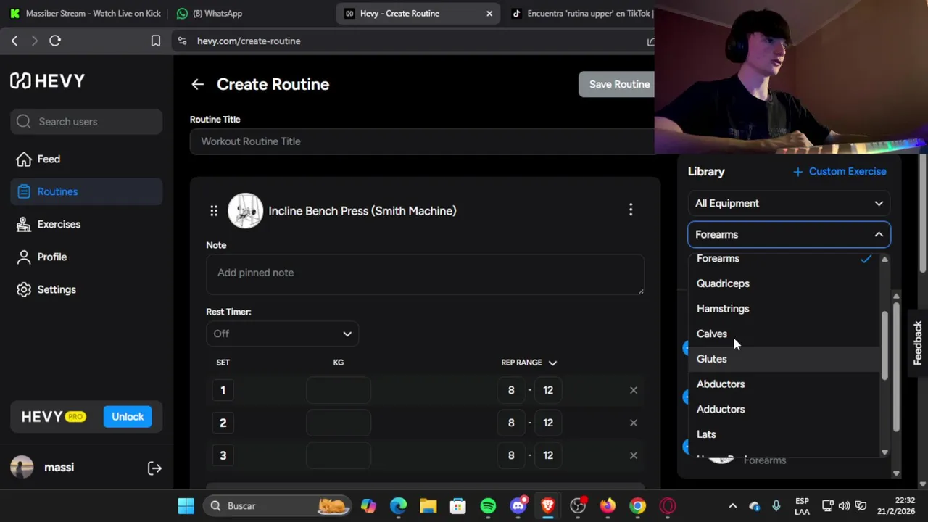Viewport: 928px width, 522px height.
Task: Click the Feed home icon
Action: tap(24, 159)
